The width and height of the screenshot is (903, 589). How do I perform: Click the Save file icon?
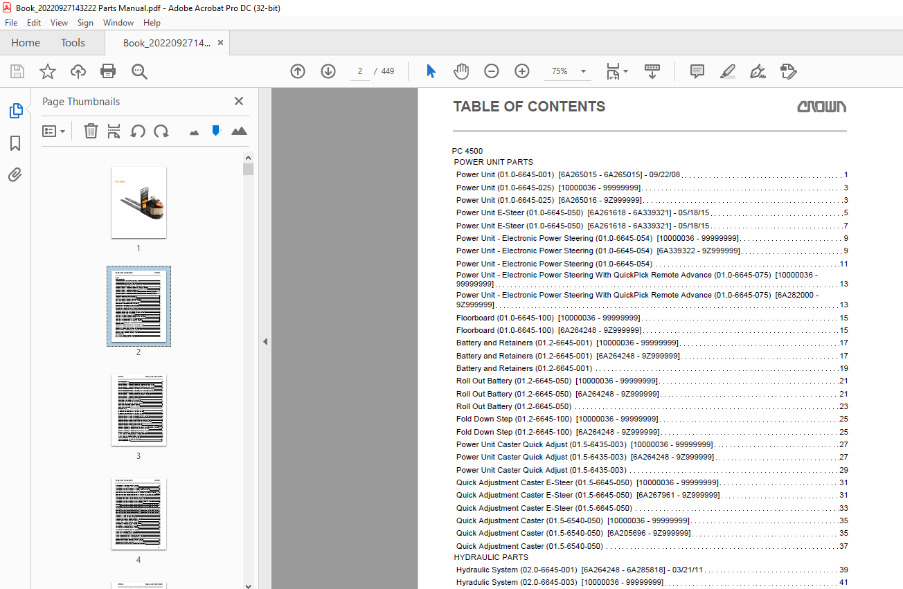[x=17, y=71]
